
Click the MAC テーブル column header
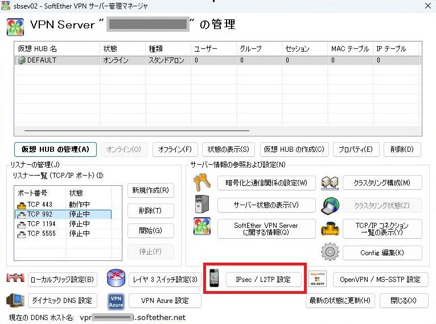click(351, 48)
